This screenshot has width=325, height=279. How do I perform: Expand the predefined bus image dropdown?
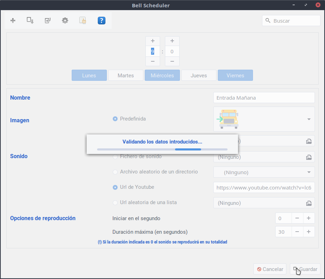(x=309, y=119)
